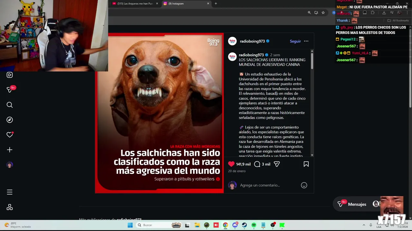412x231 pixels.
Task: Open comments via speech bubble icon
Action: coord(257,164)
